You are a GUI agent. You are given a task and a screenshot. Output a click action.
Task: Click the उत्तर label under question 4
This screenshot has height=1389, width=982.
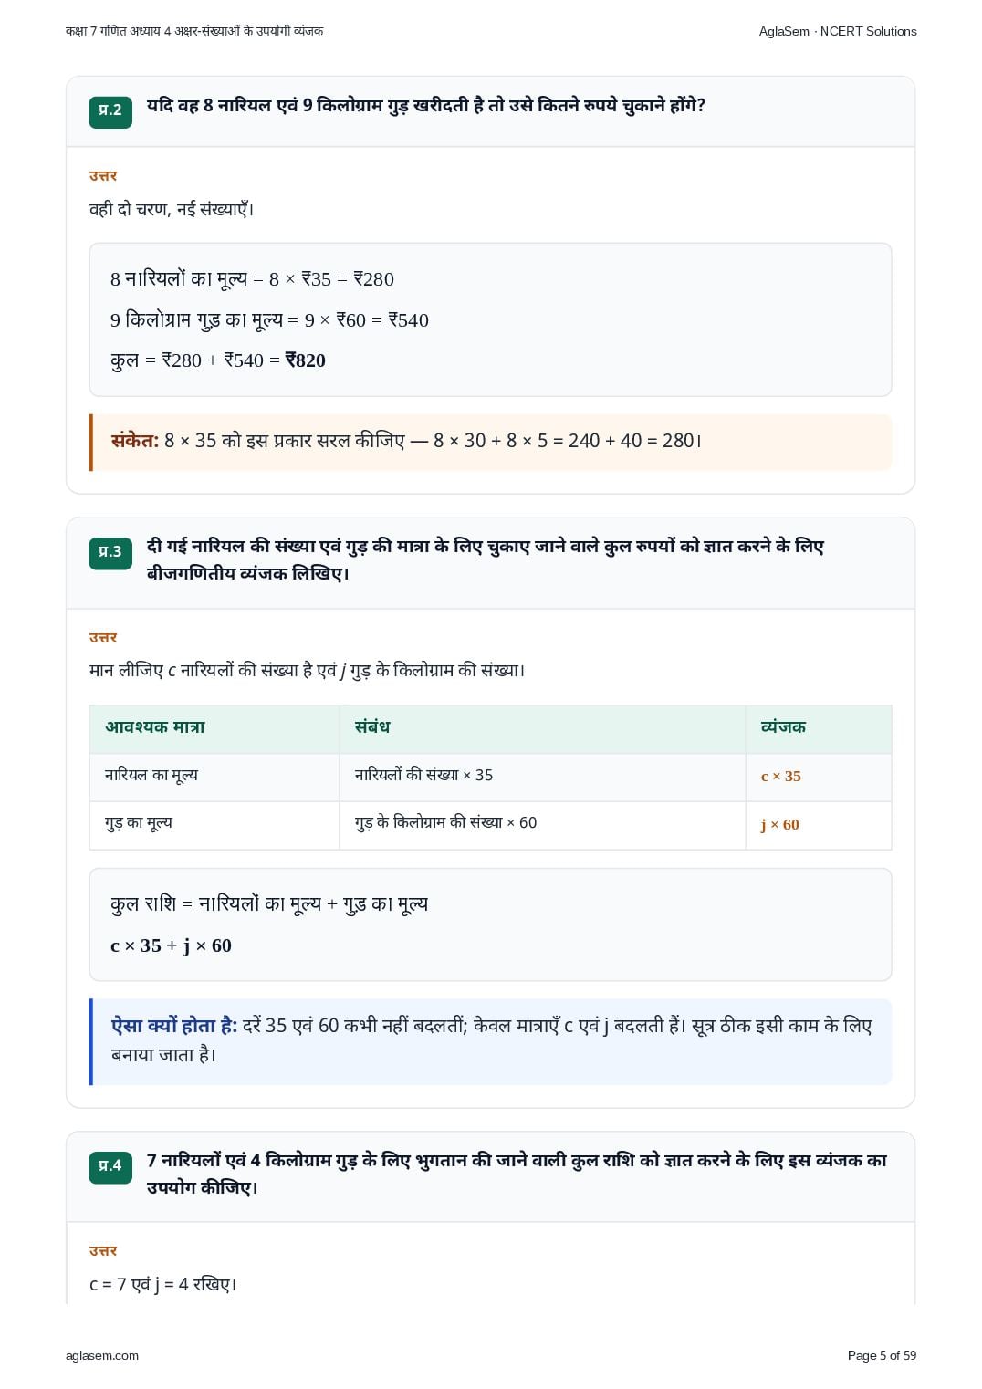click(103, 1250)
